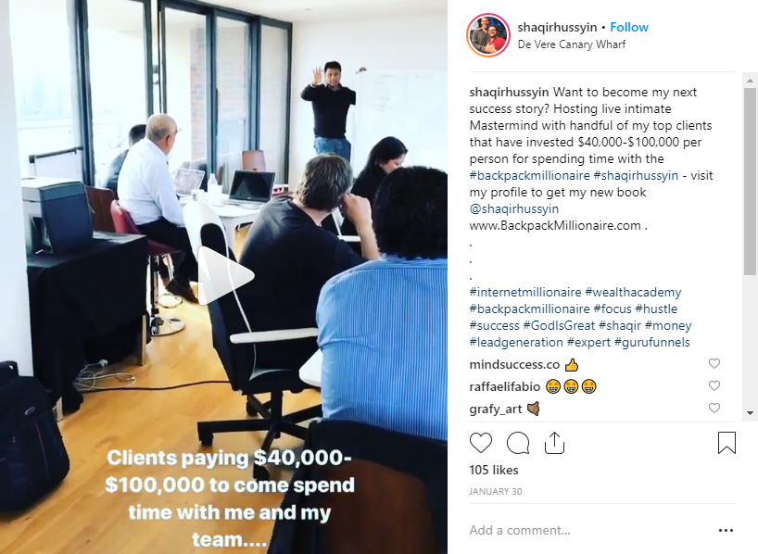Image resolution: width=758 pixels, height=554 pixels.
Task: Click the Add a comment field
Action: tap(589, 530)
